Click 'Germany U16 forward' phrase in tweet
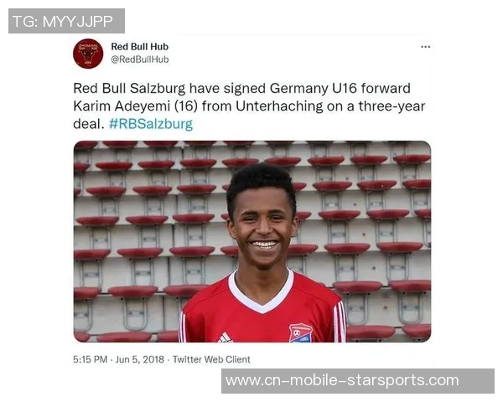503x402 pixels. pyautogui.click(x=340, y=89)
